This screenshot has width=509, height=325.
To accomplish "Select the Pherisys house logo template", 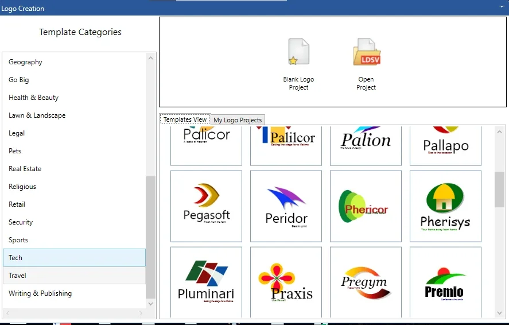I will coord(445,206).
